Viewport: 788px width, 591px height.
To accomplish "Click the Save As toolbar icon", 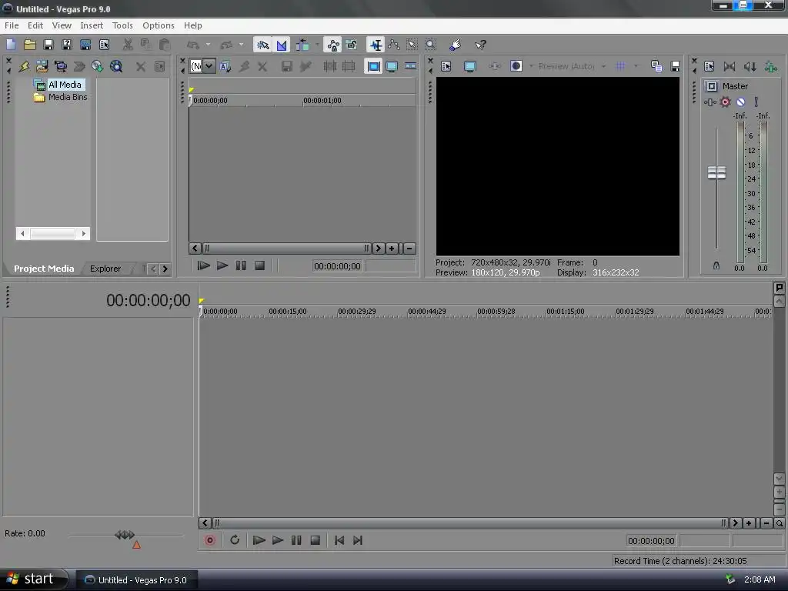I will coord(67,45).
